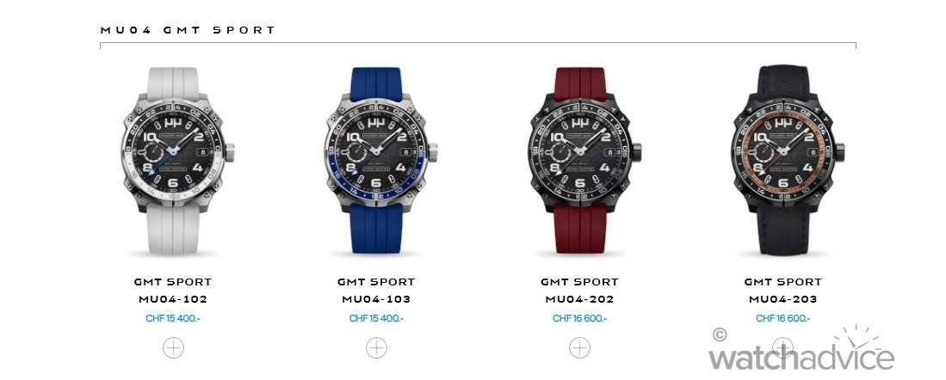Click the MU04-202 model number text

pos(580,299)
